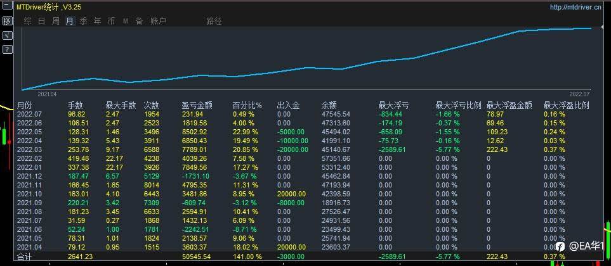Open the 币 currency tab

tap(112, 21)
